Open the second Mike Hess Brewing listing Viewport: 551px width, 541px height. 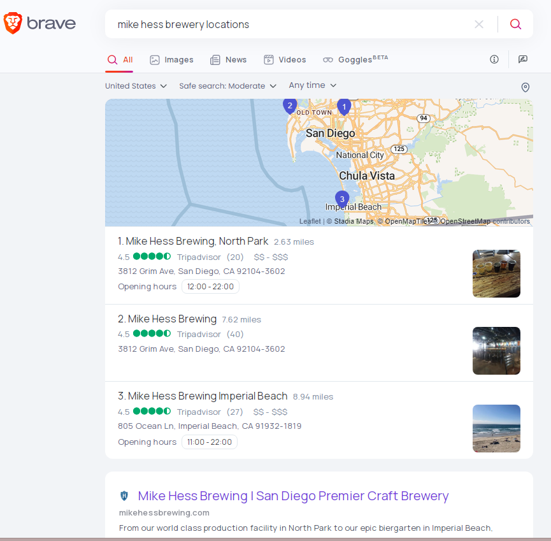(x=168, y=319)
